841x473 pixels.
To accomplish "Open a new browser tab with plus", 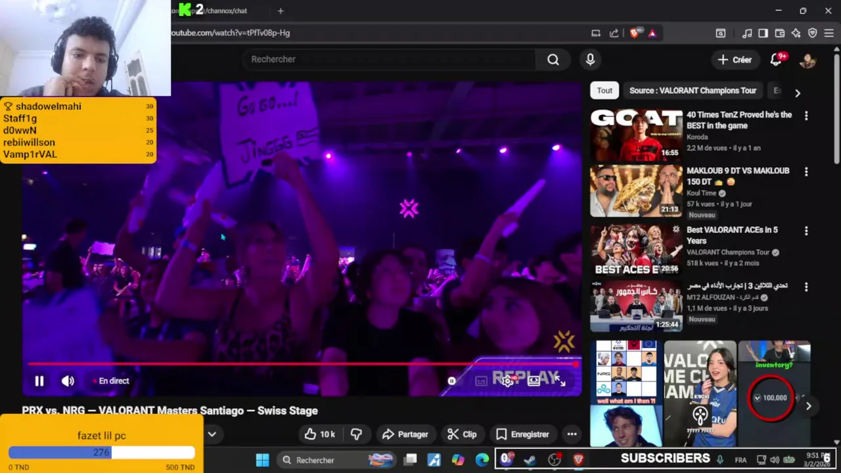I will point(281,11).
